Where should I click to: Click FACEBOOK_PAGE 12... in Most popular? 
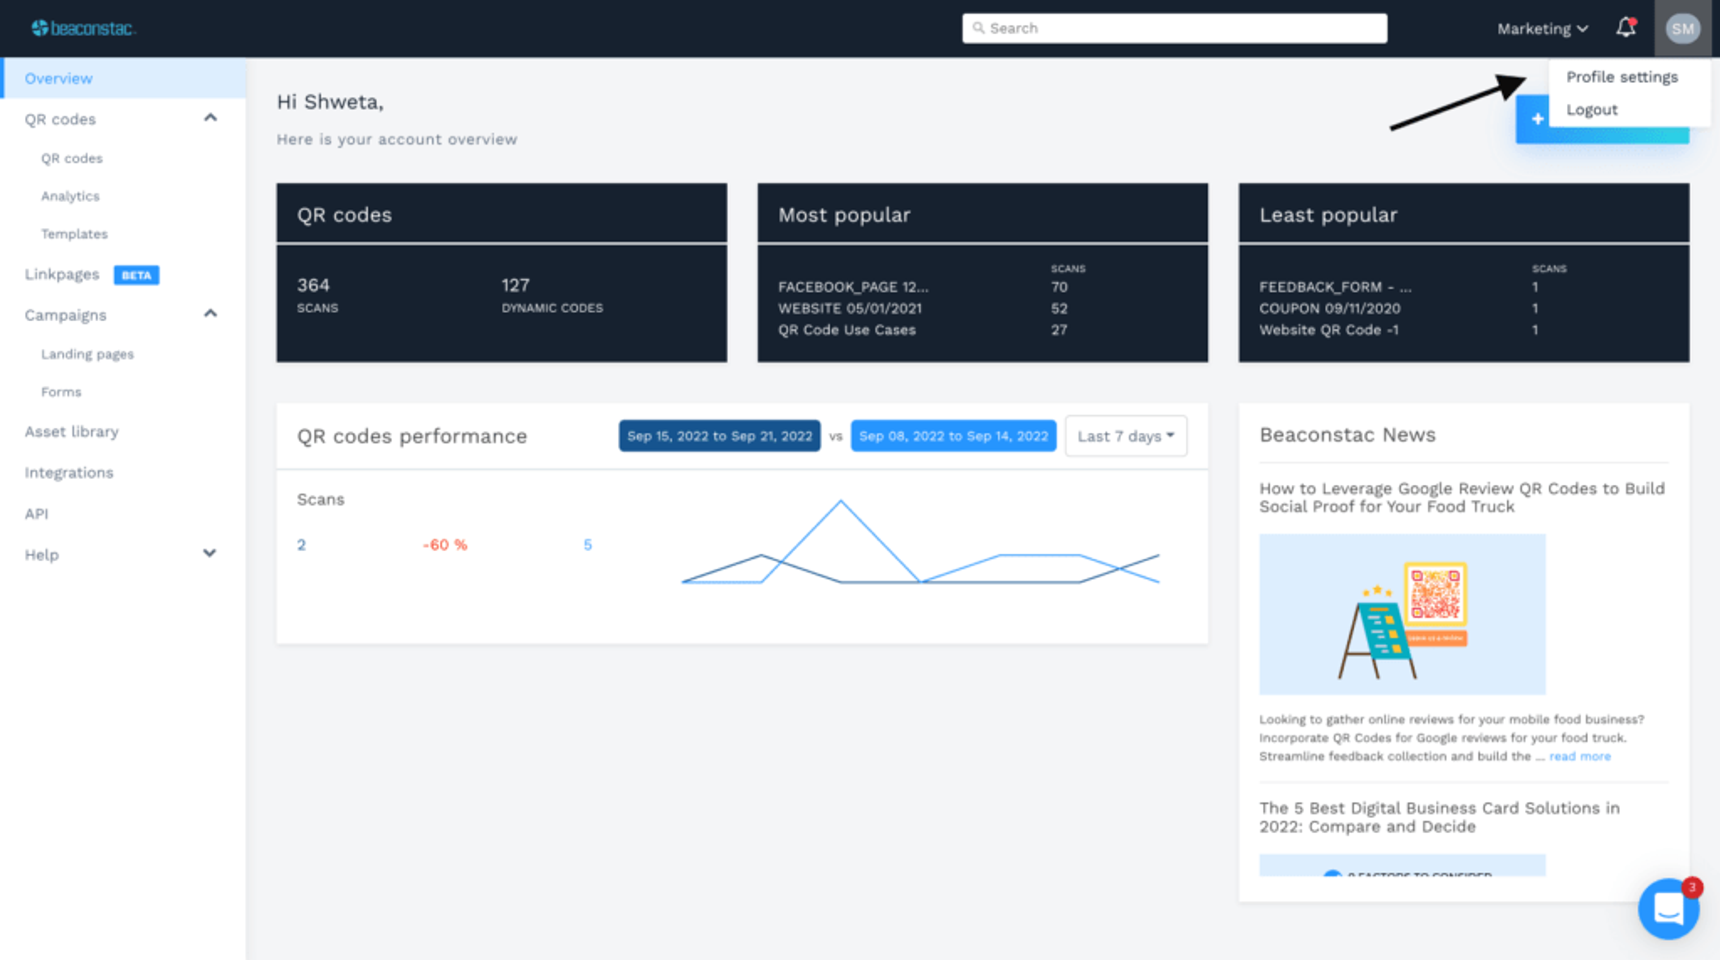[853, 287]
